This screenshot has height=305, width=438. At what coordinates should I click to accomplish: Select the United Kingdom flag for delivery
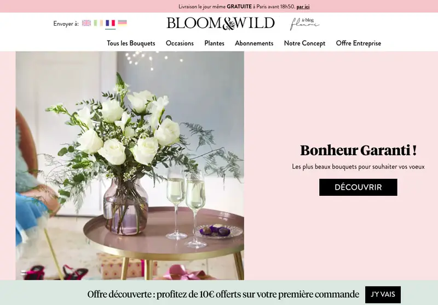pos(87,23)
